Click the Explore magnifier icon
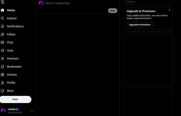 [x=2, y=18]
